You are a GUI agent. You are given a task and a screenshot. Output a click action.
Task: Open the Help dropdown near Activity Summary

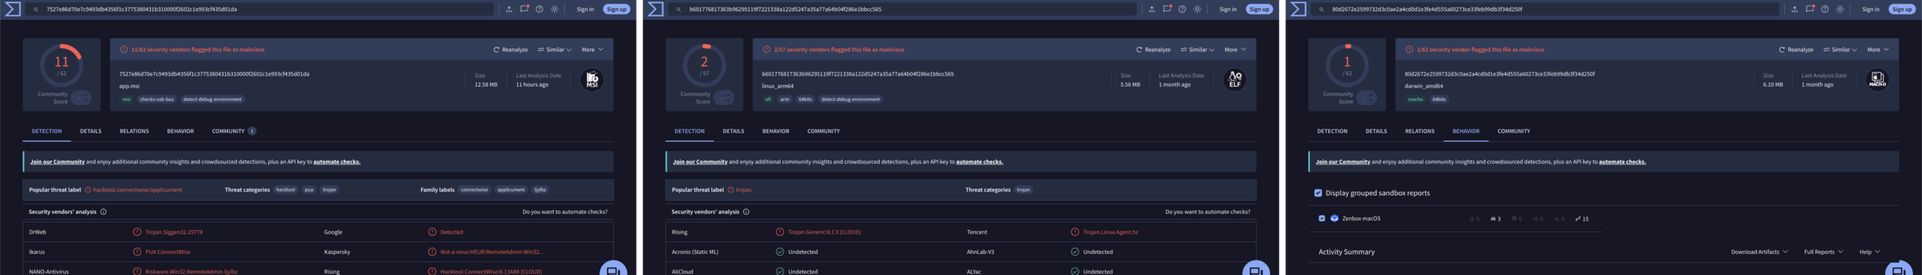click(1869, 252)
